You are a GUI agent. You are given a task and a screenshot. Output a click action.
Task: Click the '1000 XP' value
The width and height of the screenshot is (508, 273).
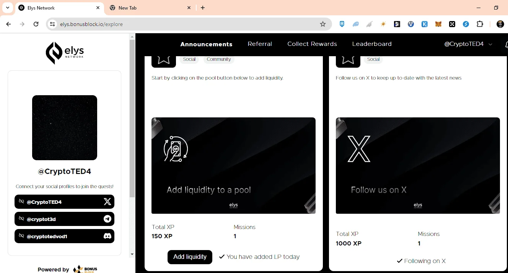348,244
